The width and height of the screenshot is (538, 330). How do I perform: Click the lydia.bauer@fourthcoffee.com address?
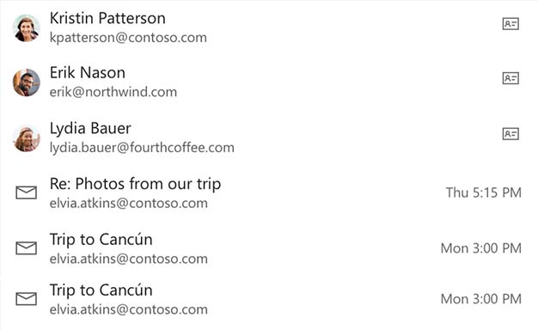click(142, 148)
